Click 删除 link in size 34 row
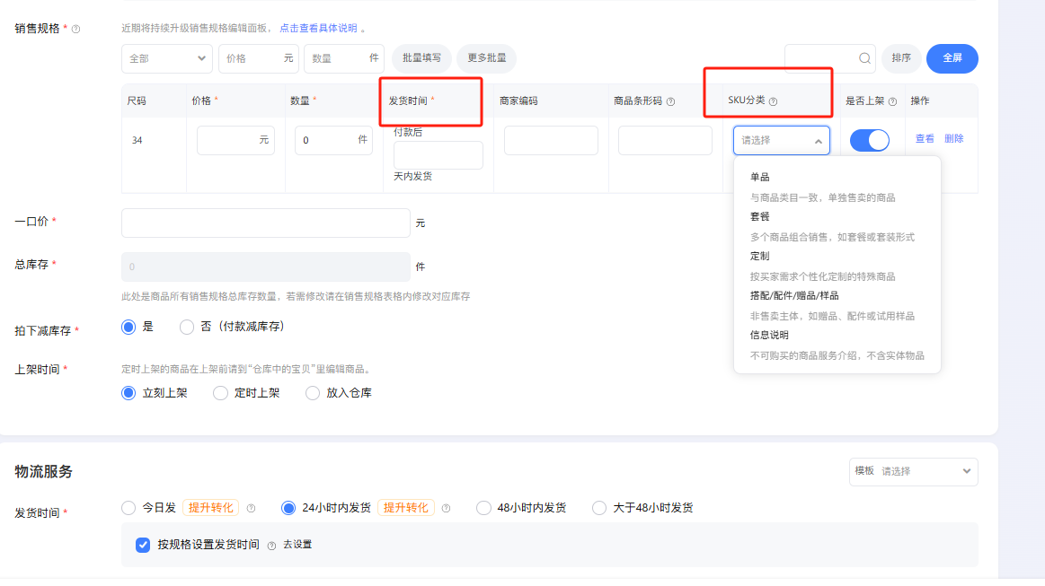 tap(953, 138)
